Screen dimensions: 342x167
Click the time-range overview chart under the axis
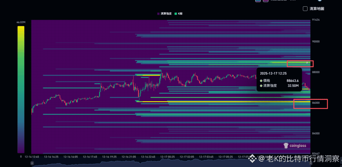point(171,163)
